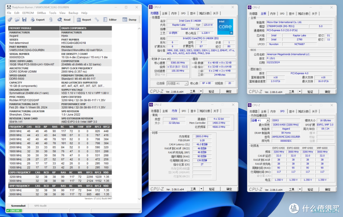Click the PMIC model Richtek RTQ5132GQWF
Viewport: 343px width, 217px height.
[24, 100]
